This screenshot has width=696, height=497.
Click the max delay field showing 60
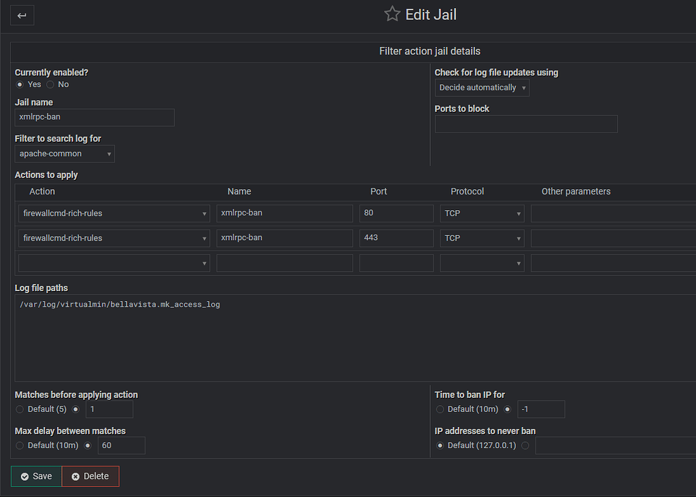tap(121, 445)
